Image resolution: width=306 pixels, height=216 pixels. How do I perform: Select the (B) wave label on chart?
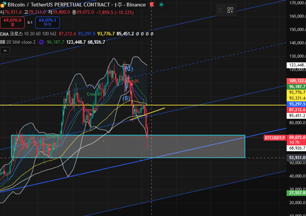click(x=126, y=98)
